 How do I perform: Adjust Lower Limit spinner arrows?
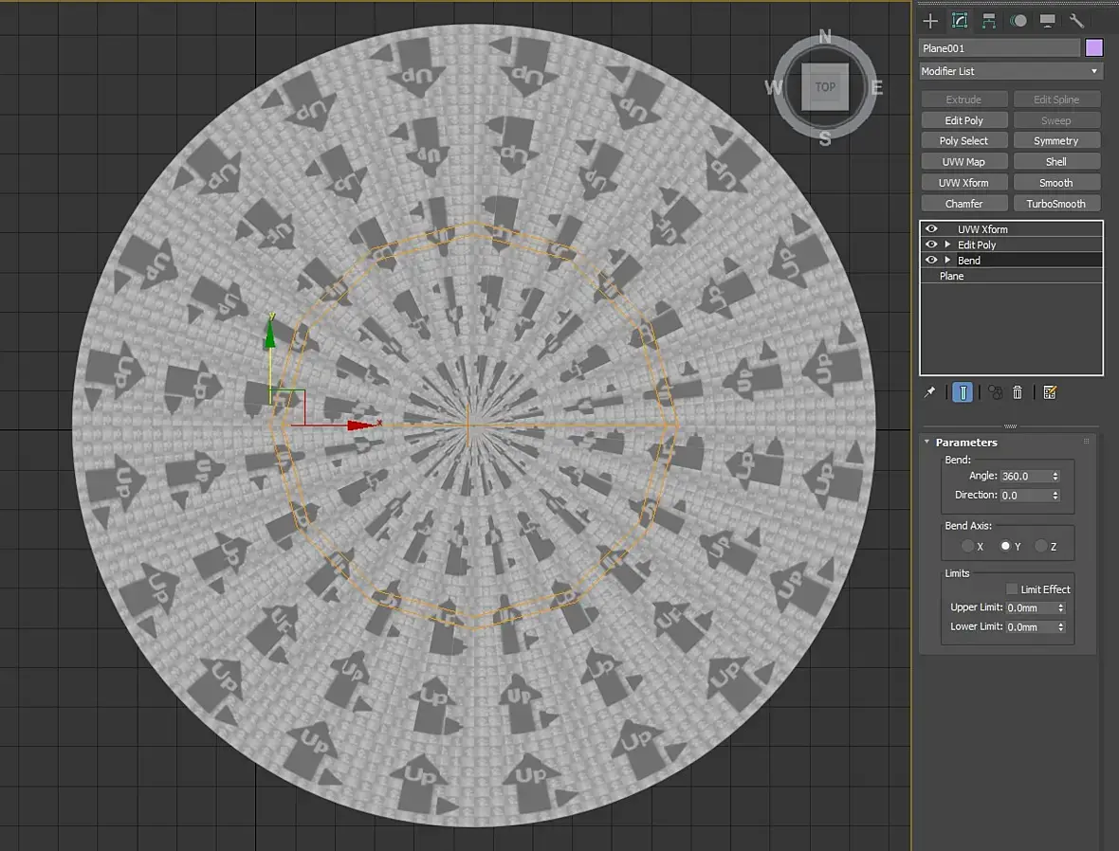1061,627
